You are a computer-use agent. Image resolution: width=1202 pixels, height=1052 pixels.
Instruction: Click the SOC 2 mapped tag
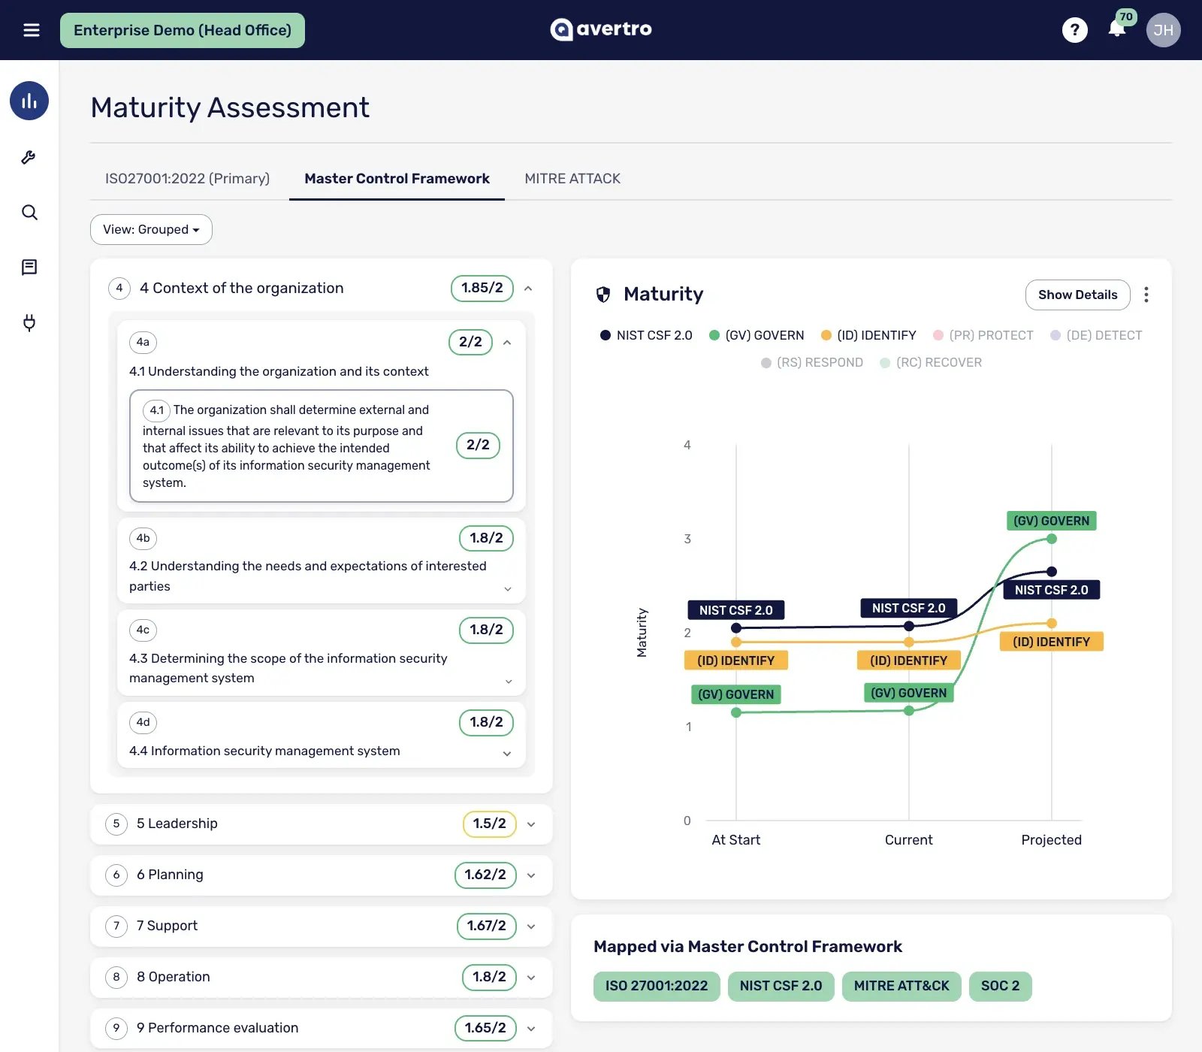(1000, 986)
